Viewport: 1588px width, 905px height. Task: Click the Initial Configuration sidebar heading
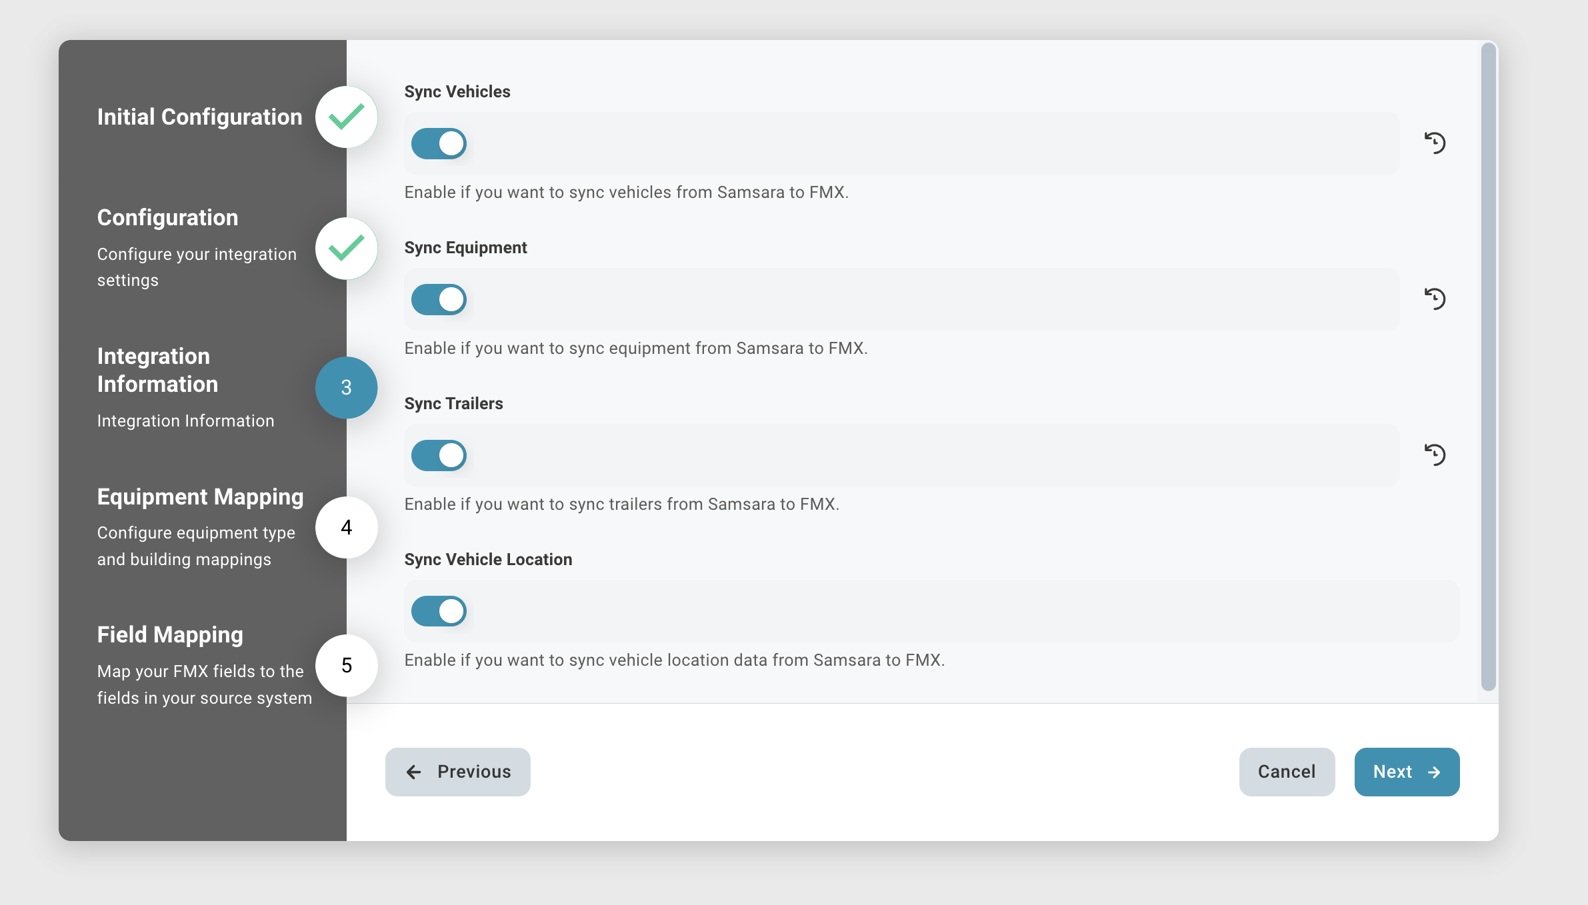199,117
